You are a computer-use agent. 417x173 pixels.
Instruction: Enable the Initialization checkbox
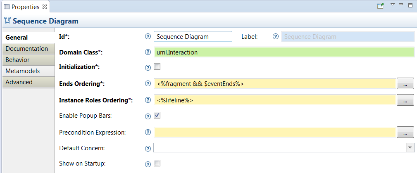[x=157, y=66]
